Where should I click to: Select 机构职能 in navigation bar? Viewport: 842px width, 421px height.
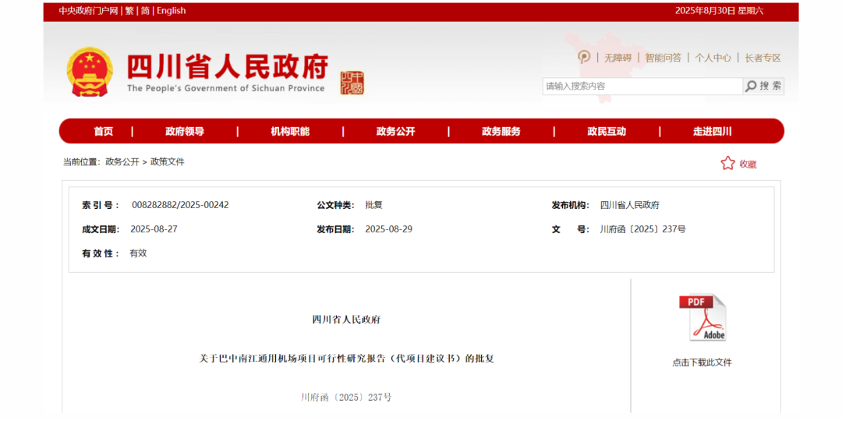click(290, 131)
